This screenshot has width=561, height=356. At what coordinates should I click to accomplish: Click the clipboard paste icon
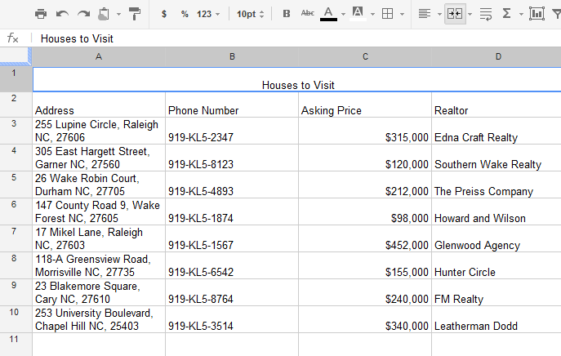point(104,14)
